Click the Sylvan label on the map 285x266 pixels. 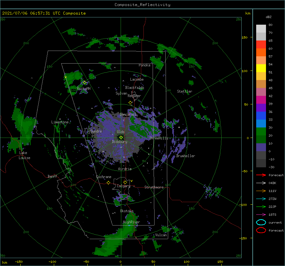coord(121,94)
